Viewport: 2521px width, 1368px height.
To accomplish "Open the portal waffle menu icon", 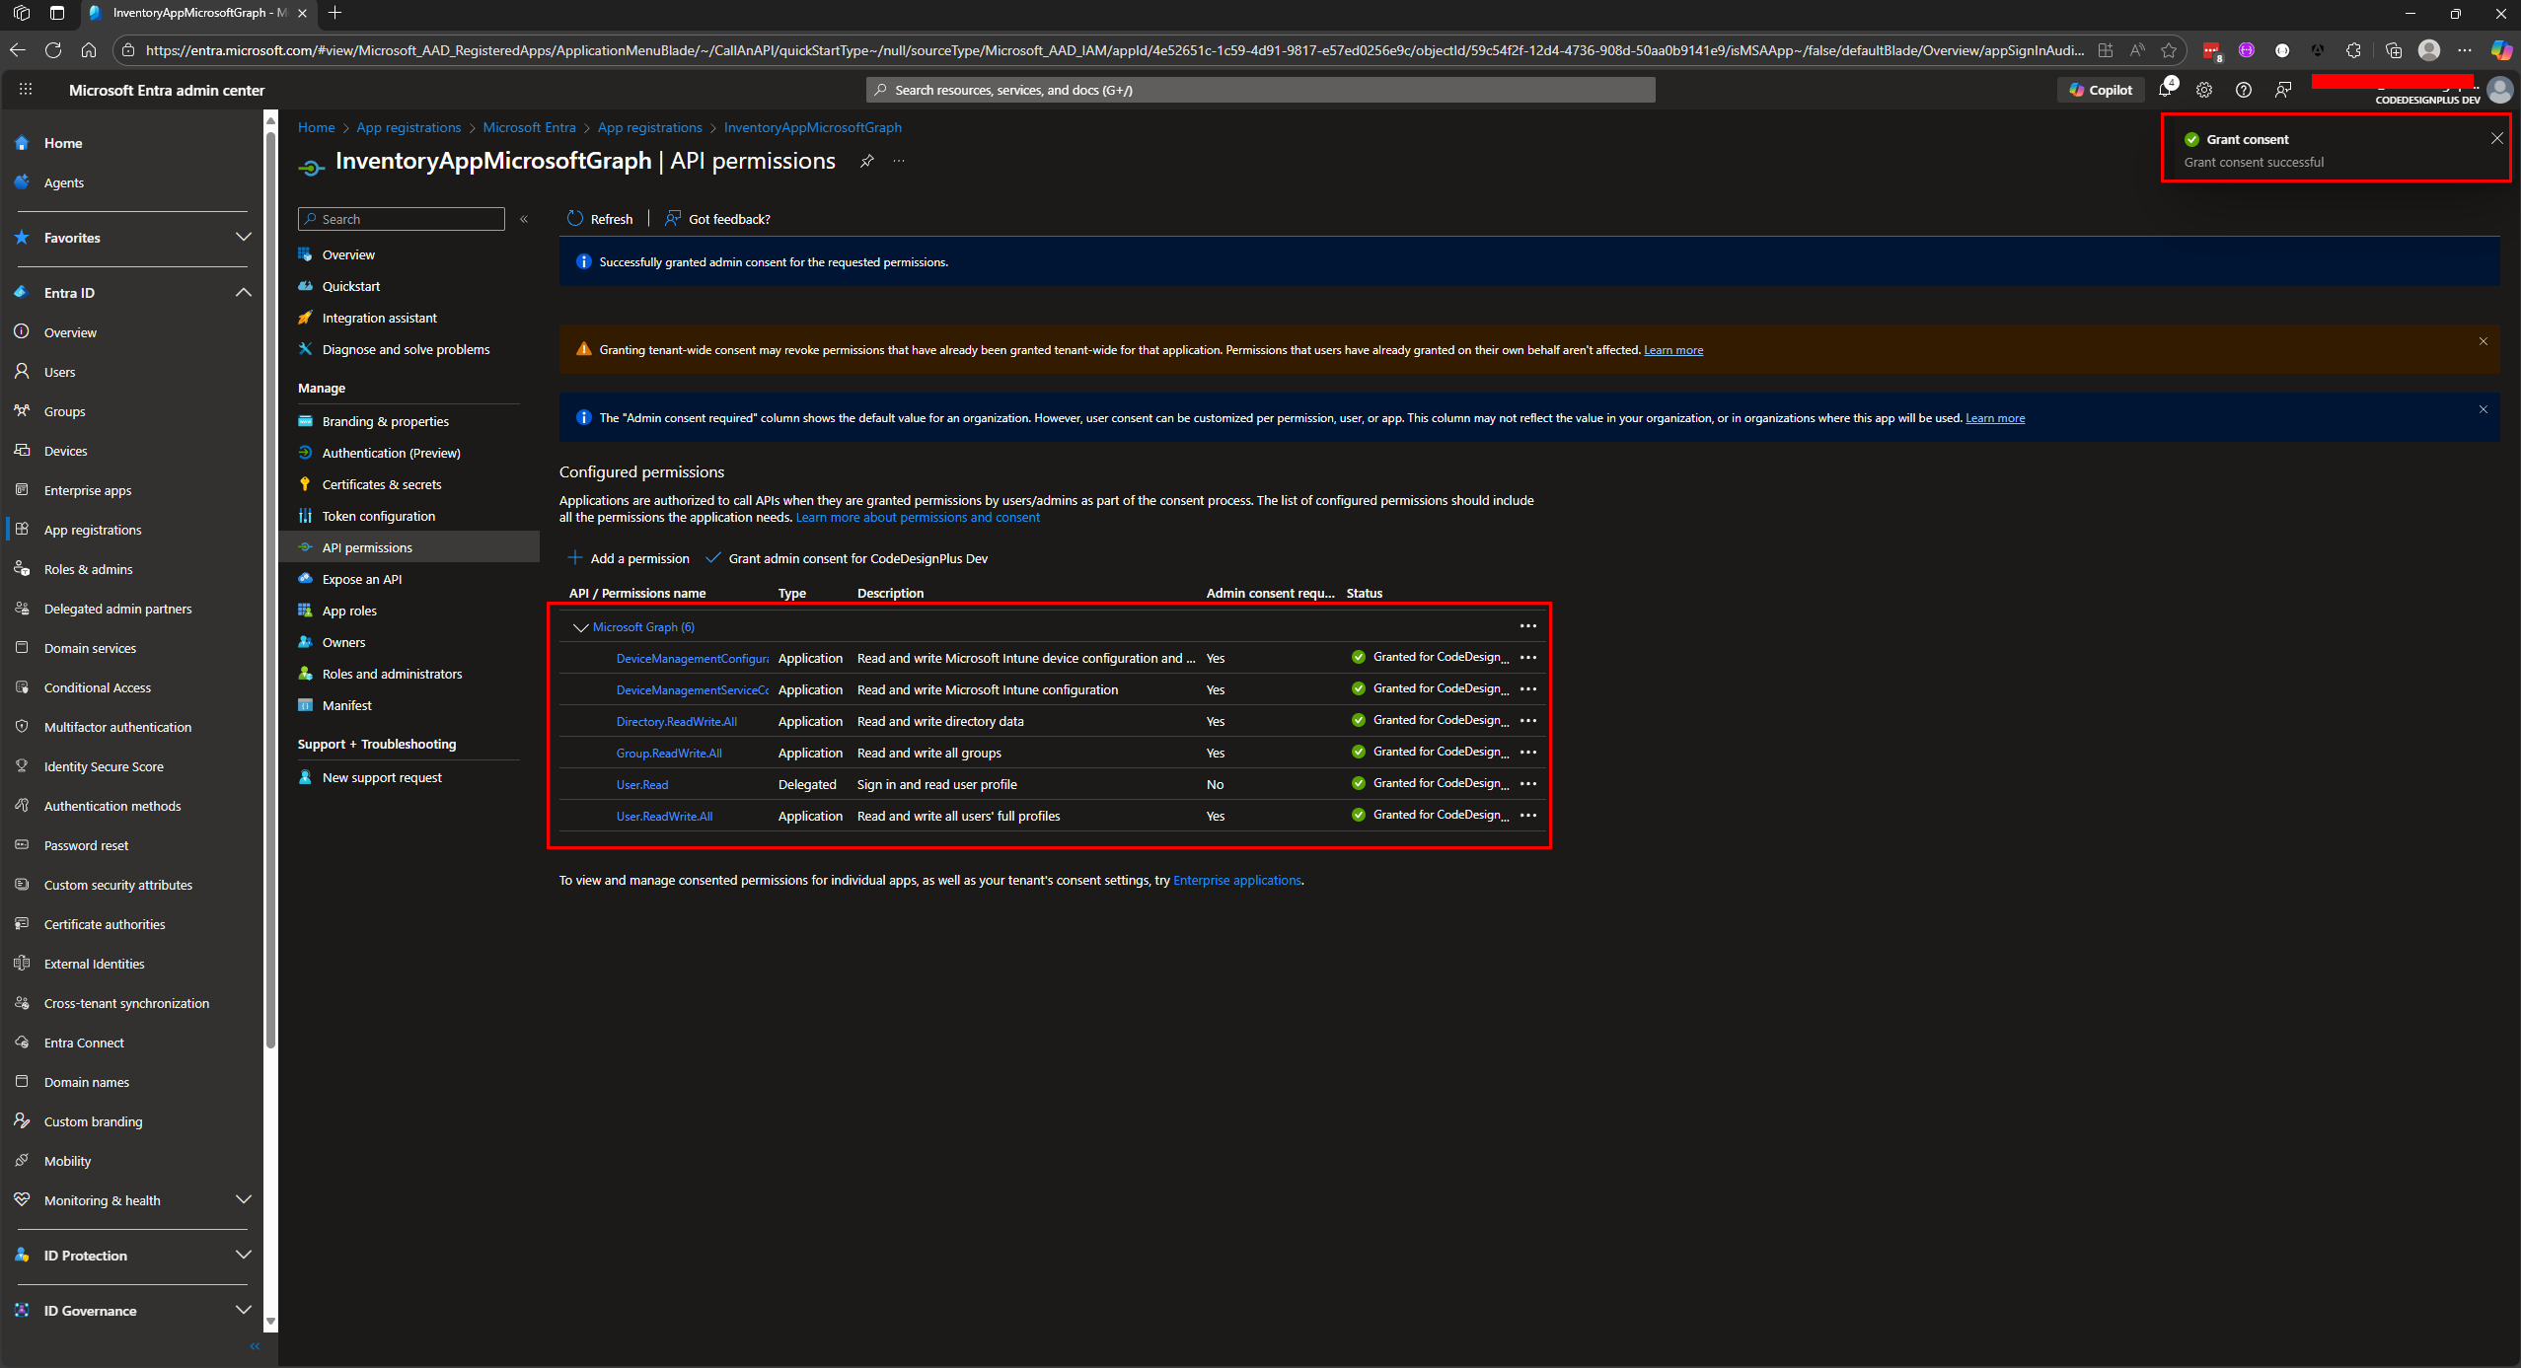I will click(26, 89).
